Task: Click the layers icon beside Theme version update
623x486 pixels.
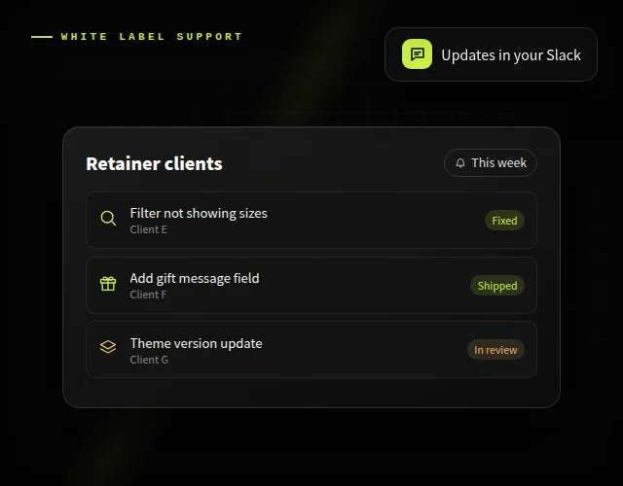Action: tap(108, 347)
